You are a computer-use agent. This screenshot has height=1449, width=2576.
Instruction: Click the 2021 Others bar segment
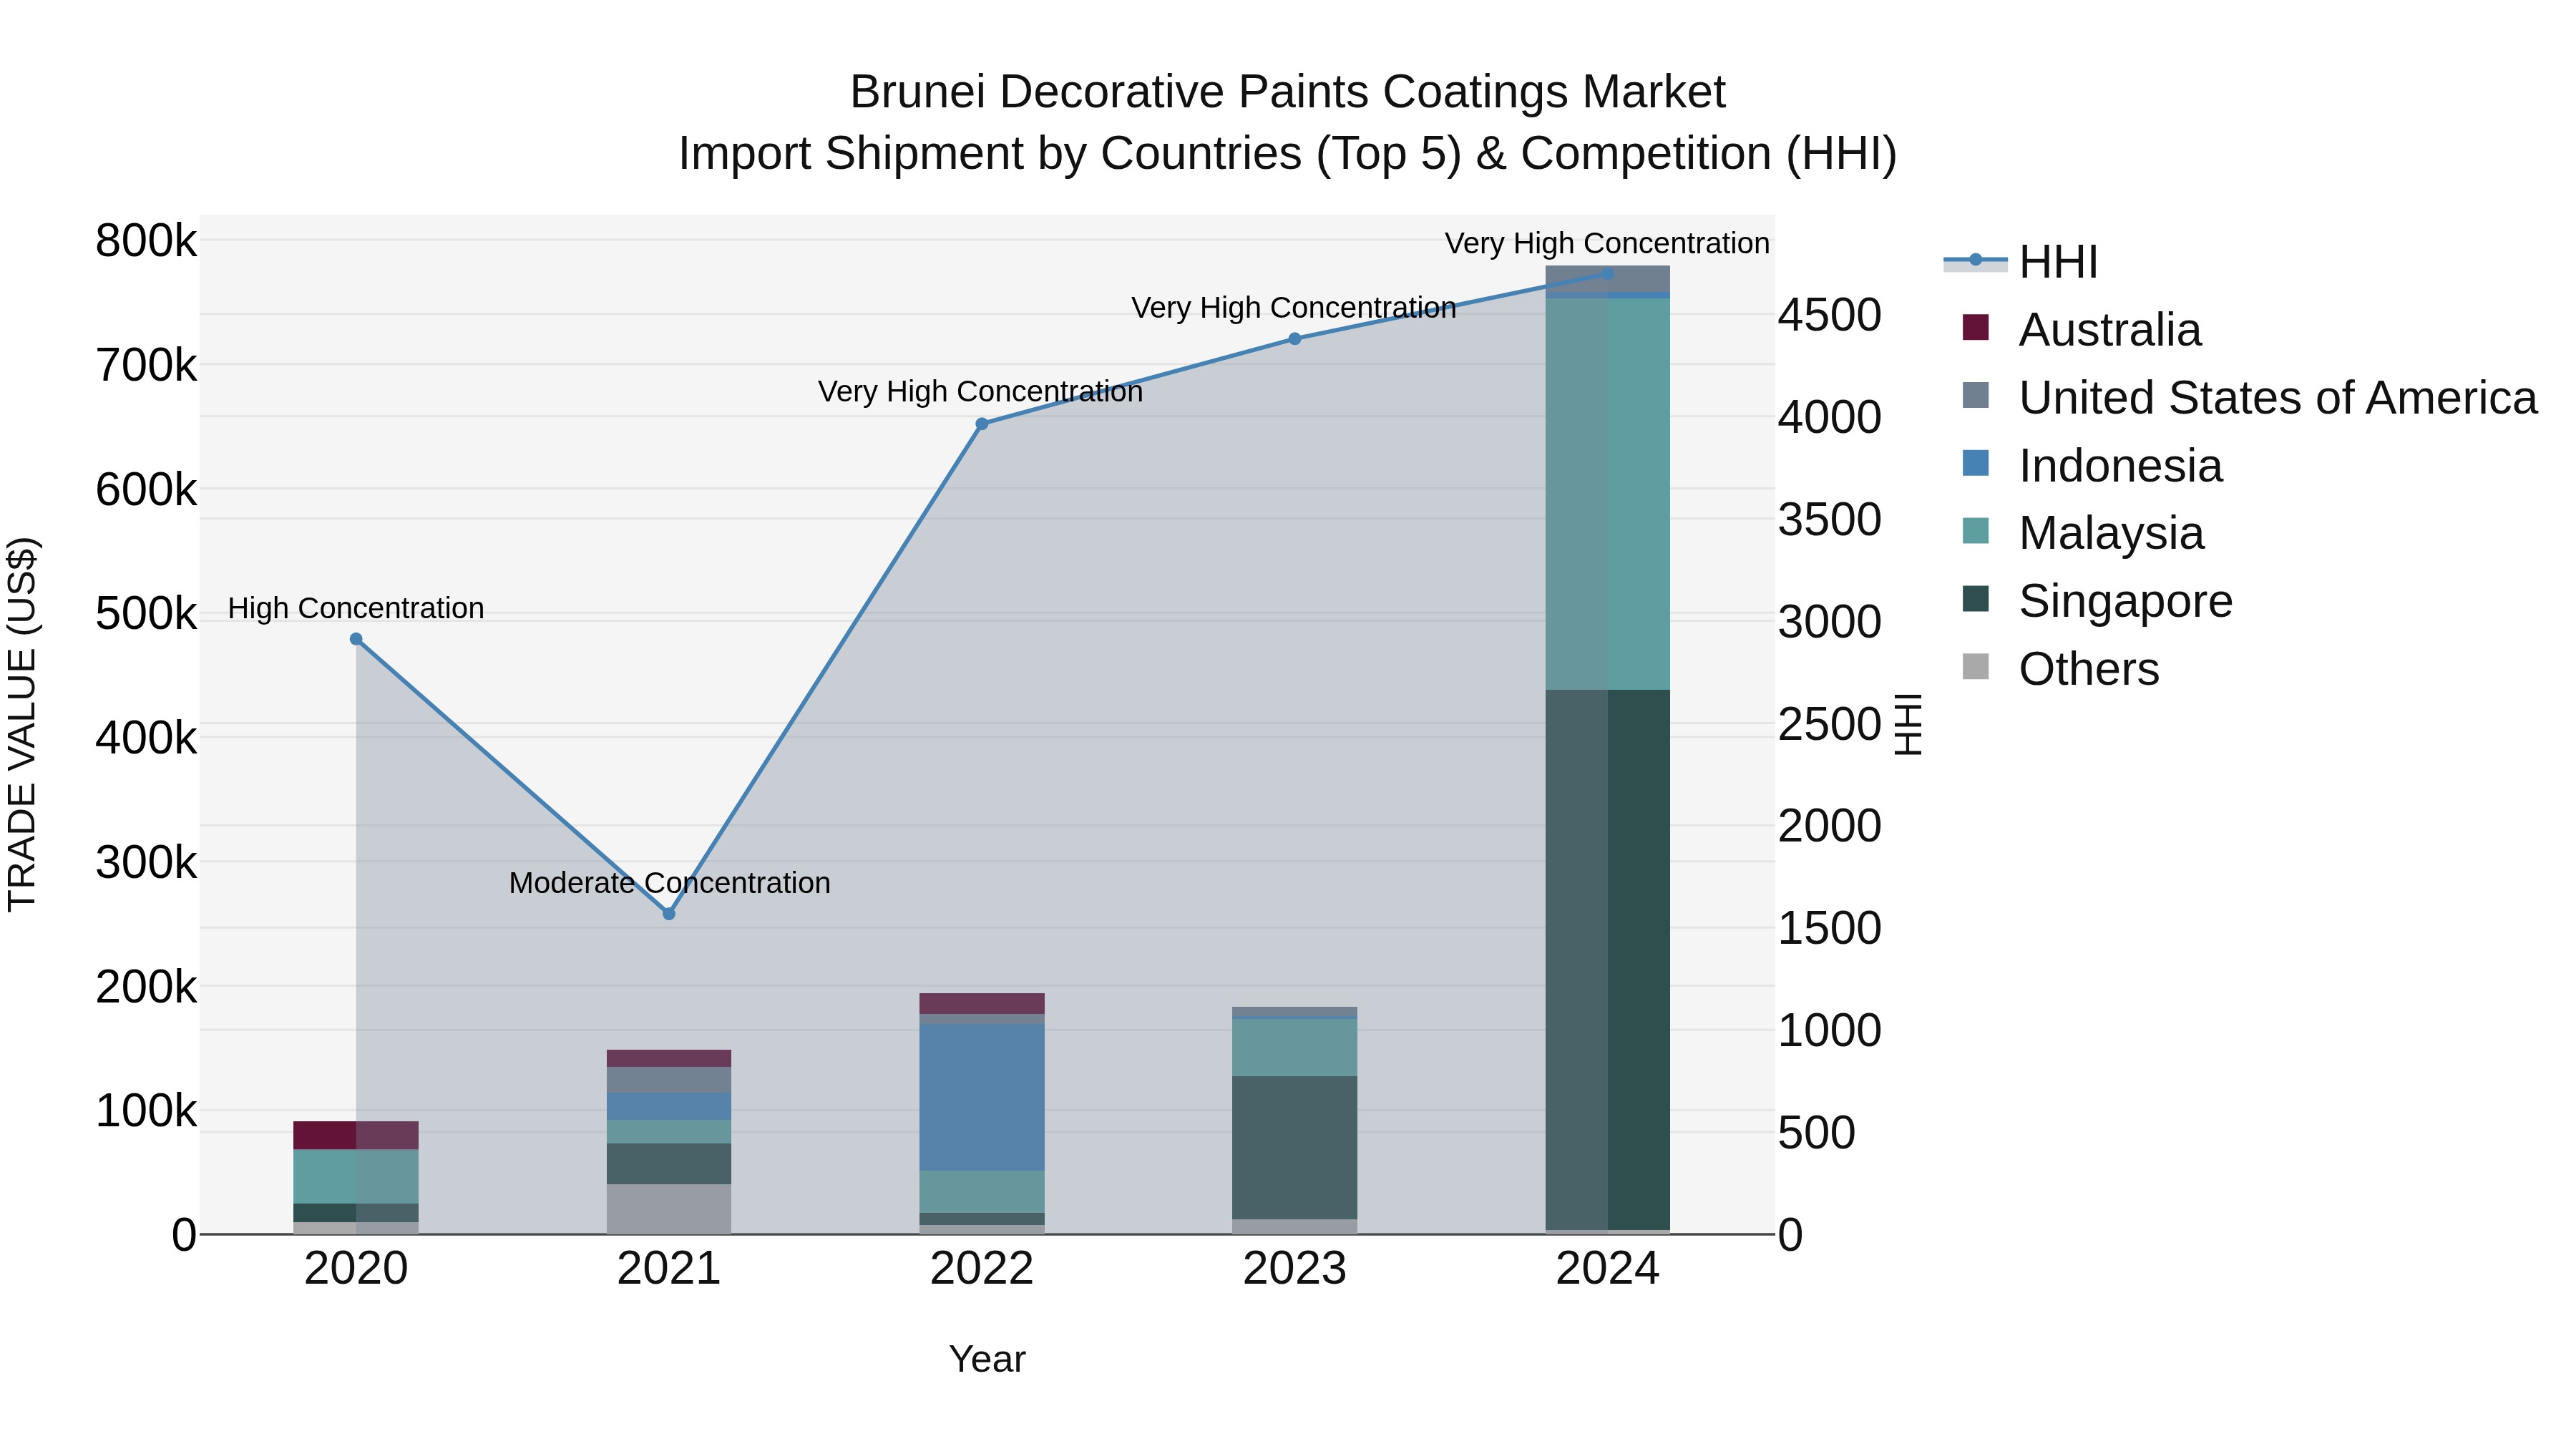669,1209
